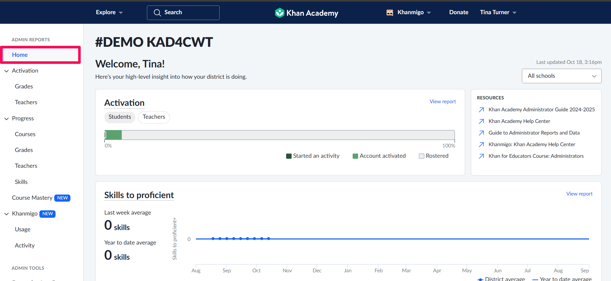Open Grades under Progress
The image size is (611, 281).
click(x=24, y=150)
